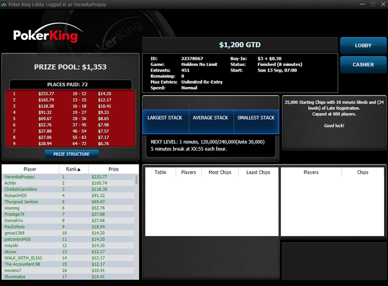Select player potcontrol420 row
Viewport: 388px width, 286px height.
(x=68, y=239)
